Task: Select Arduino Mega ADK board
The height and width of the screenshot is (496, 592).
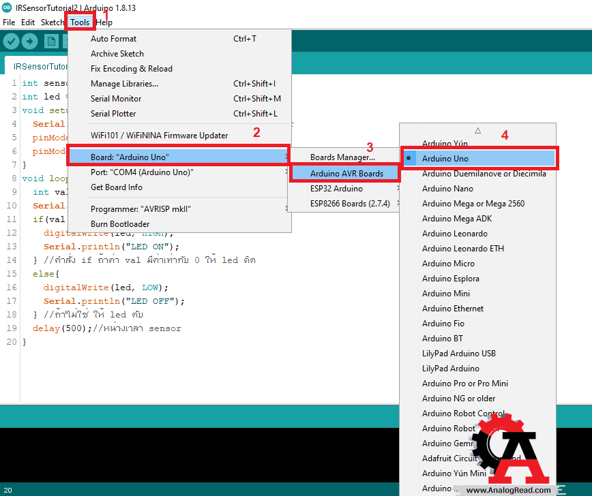Action: [x=477, y=219]
